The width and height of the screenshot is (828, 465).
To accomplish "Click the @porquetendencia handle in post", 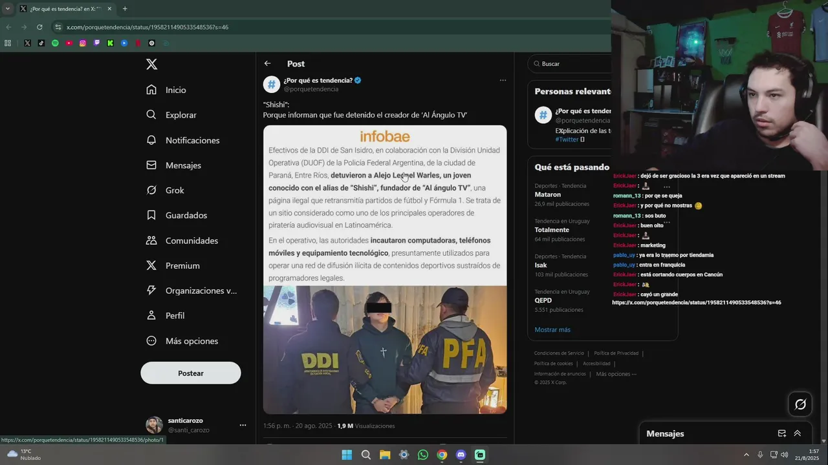I will (x=310, y=89).
